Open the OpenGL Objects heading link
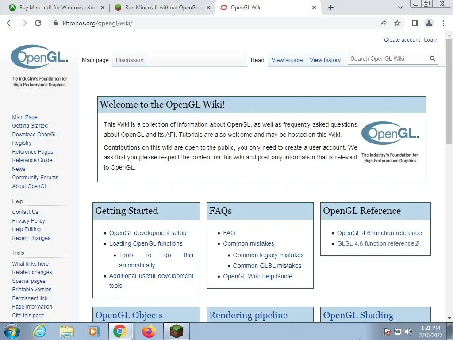453x340 pixels. [129, 315]
